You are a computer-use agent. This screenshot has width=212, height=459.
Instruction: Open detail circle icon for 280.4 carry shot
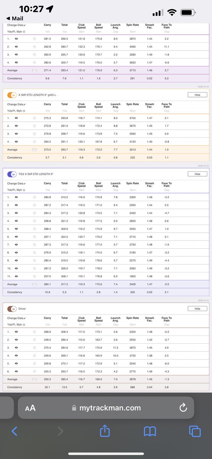[x=35, y=260]
